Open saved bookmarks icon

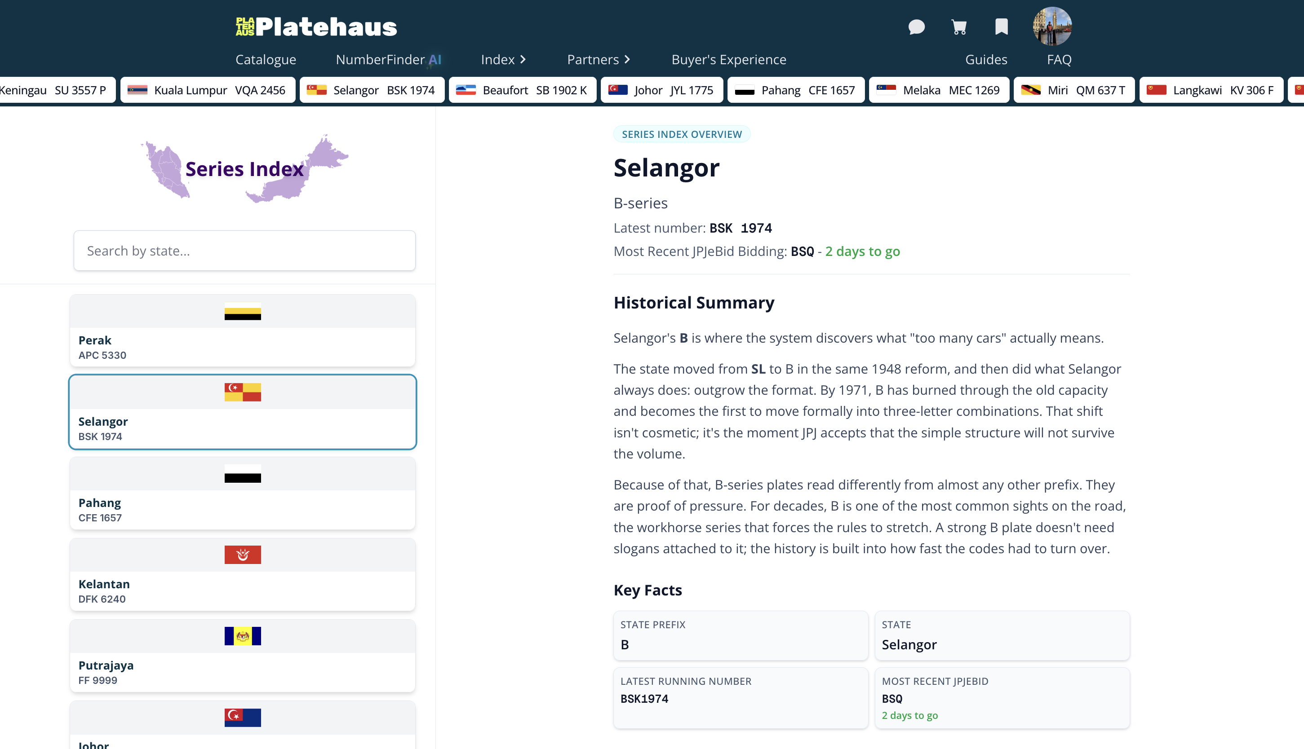click(1001, 27)
